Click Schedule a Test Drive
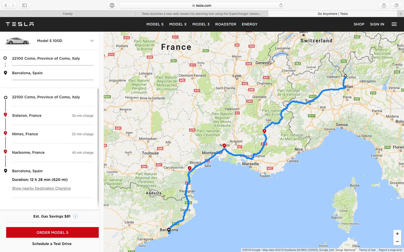Screen dimensions: 404x252 pos(52,244)
